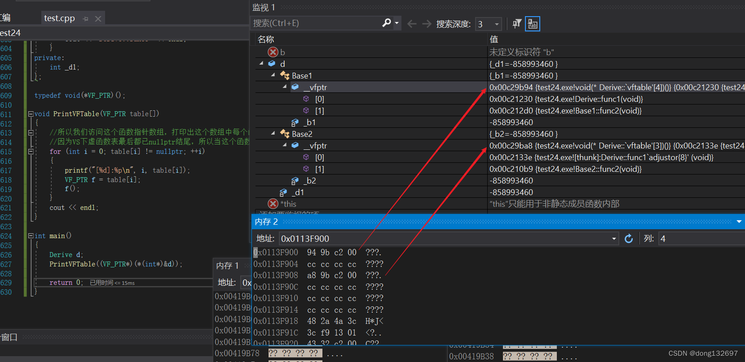Collapse the Base1 tree node
This screenshot has height=362, width=745.
click(273, 75)
